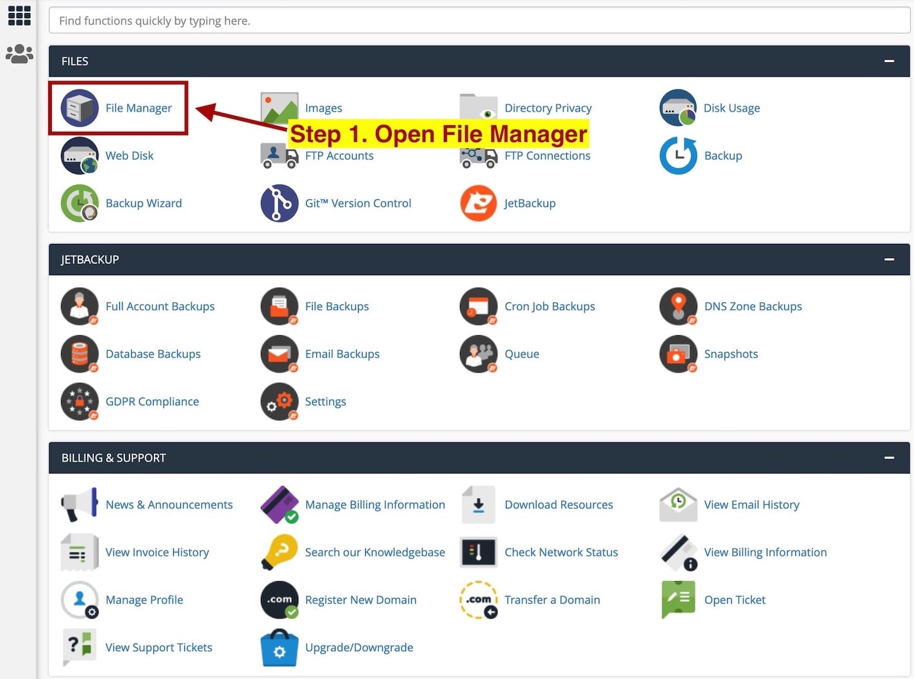
Task: Open the apps grid in sidebar
Action: pyautogui.click(x=19, y=16)
